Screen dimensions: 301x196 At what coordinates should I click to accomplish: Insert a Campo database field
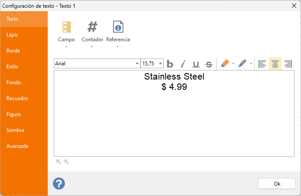point(66,34)
